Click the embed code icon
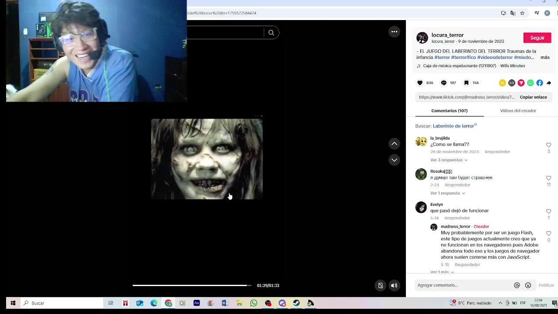 [x=512, y=83]
